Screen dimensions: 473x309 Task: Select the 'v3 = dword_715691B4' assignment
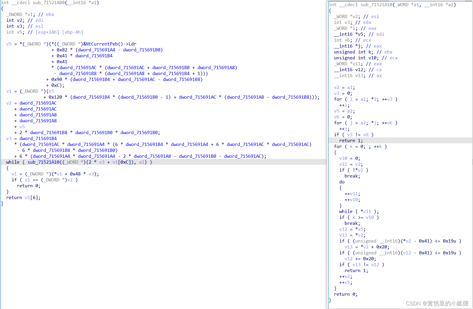pyautogui.click(x=31, y=139)
